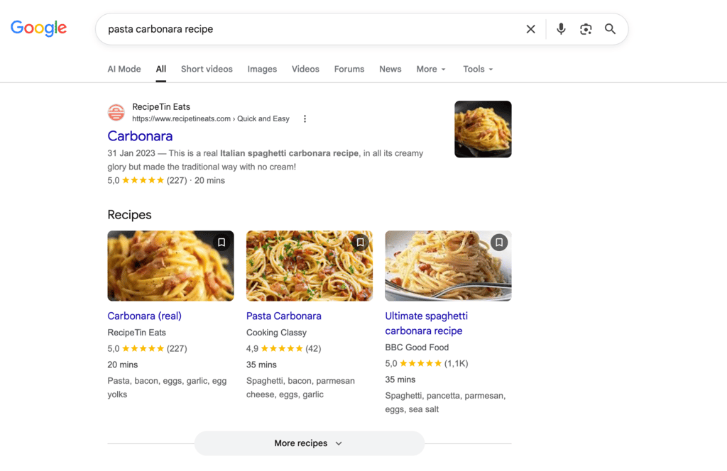Click the Google logo

[39, 28]
